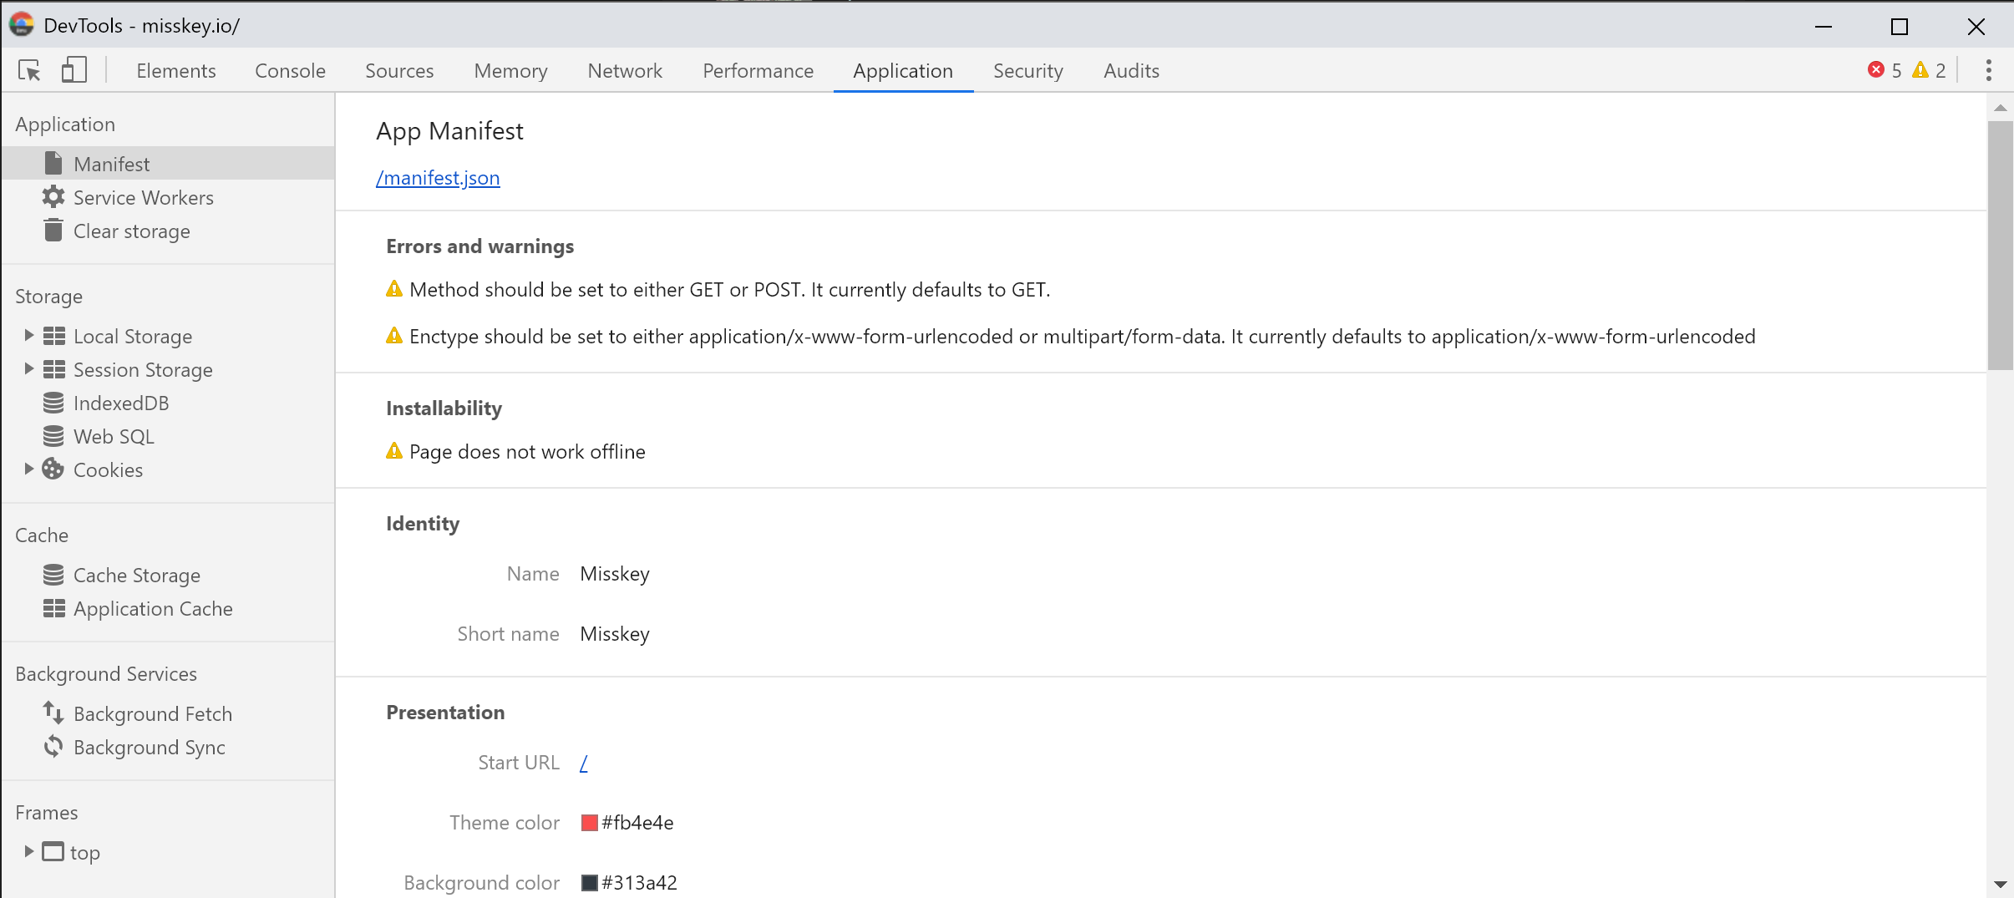Click the Chrome DevTools title bar icon
2014x898 pixels.
22,25
